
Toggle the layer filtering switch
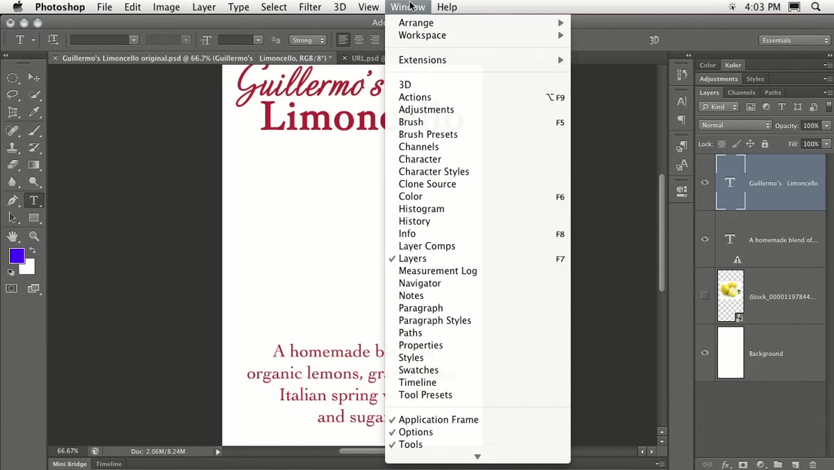(x=828, y=107)
